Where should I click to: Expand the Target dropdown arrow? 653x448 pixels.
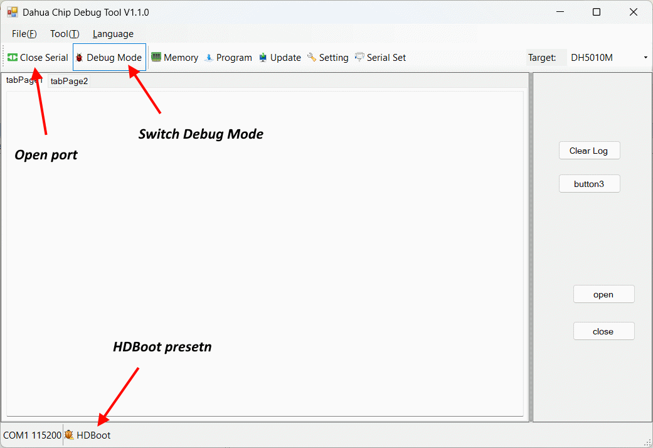pos(645,58)
